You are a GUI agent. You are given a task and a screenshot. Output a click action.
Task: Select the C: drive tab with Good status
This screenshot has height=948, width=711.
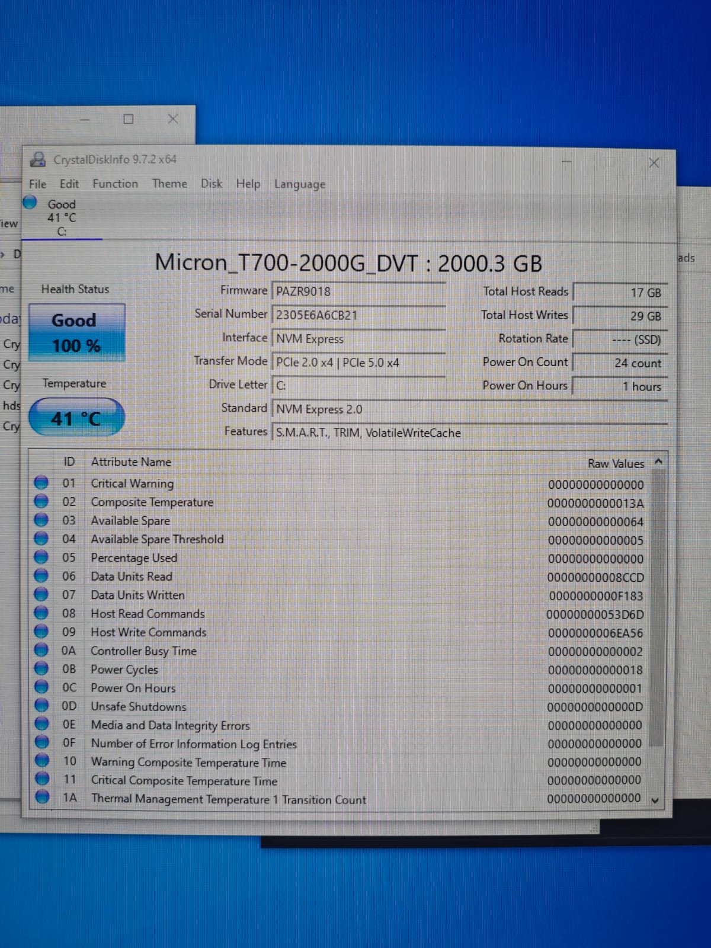click(62, 217)
